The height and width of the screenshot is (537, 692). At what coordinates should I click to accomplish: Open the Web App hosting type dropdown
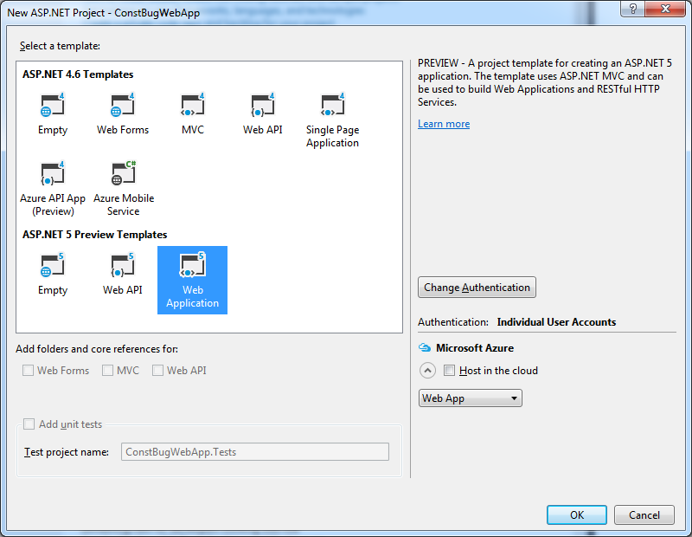470,398
